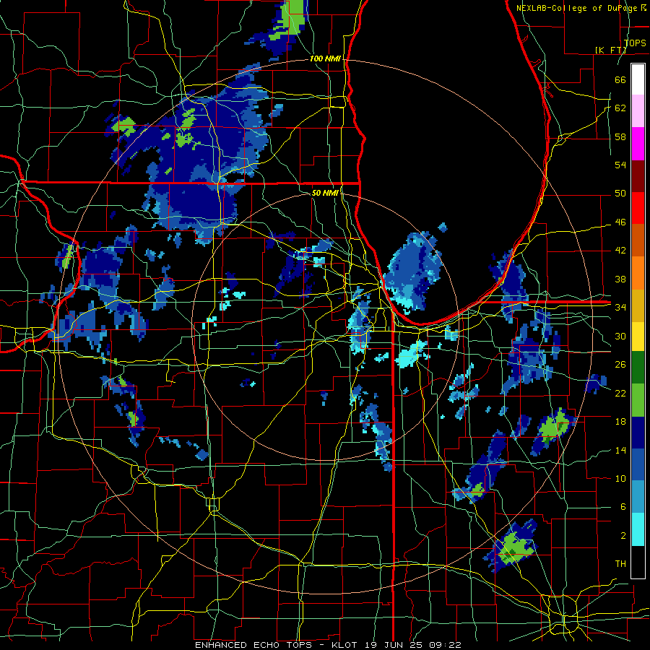
Task: Click the '66' legend scale value
Action: point(620,79)
